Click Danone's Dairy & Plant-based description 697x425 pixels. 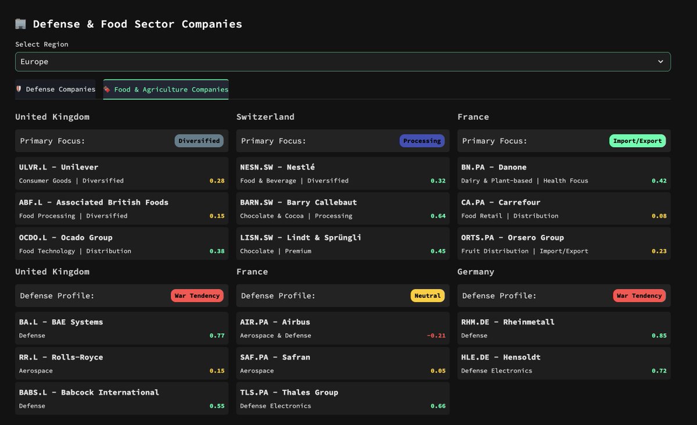(524, 181)
